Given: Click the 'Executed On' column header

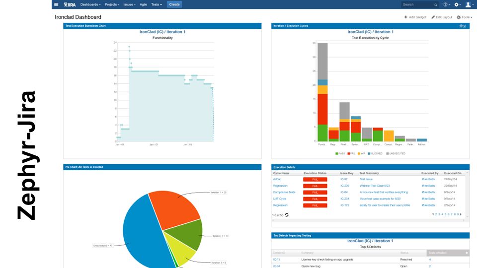Looking at the screenshot, I should (453, 173).
